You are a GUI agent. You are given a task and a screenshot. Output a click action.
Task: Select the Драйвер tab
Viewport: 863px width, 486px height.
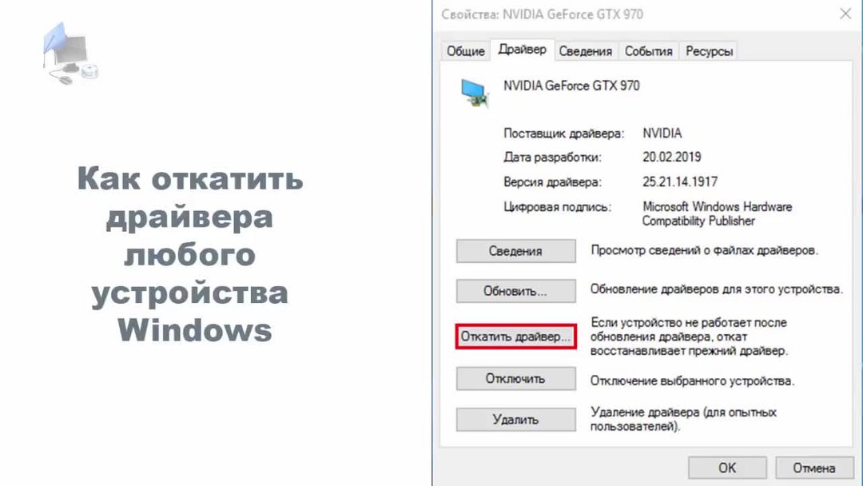[x=522, y=50]
